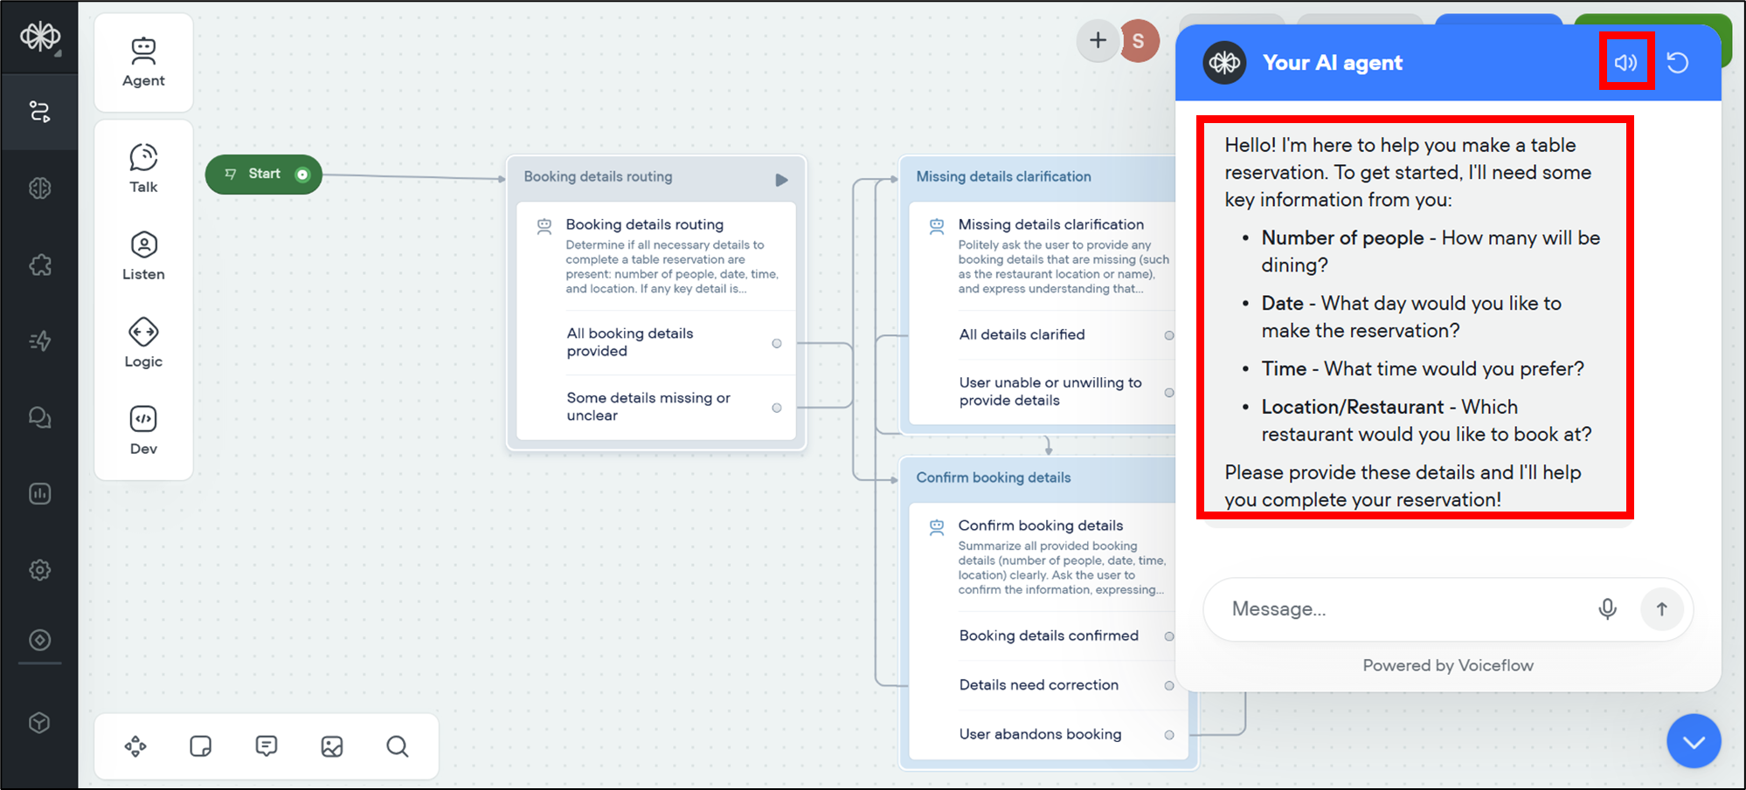The width and height of the screenshot is (1746, 790).
Task: Collapse chat widget with chevron button
Action: [x=1693, y=741]
